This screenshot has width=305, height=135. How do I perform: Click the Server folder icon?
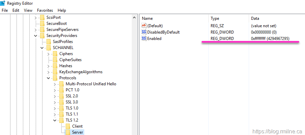pyautogui.click(x=68, y=132)
